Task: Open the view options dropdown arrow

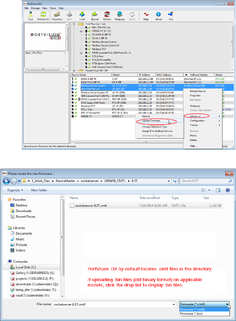Action: pos(209,190)
